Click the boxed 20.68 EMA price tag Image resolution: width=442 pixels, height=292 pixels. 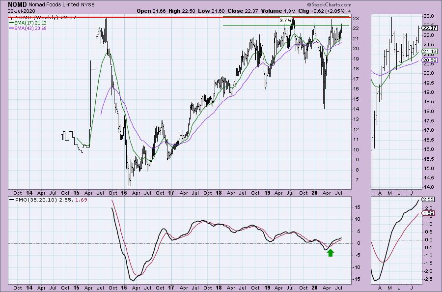[x=430, y=60]
